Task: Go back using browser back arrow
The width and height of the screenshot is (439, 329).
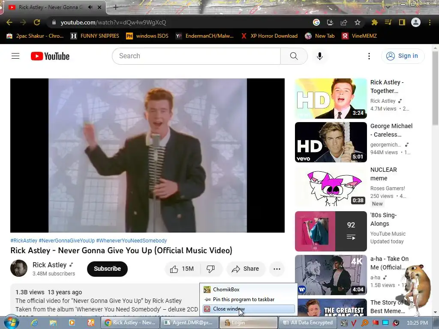Action: coord(9,22)
